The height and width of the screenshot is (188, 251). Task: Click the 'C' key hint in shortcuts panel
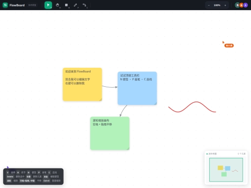click(x=49, y=173)
